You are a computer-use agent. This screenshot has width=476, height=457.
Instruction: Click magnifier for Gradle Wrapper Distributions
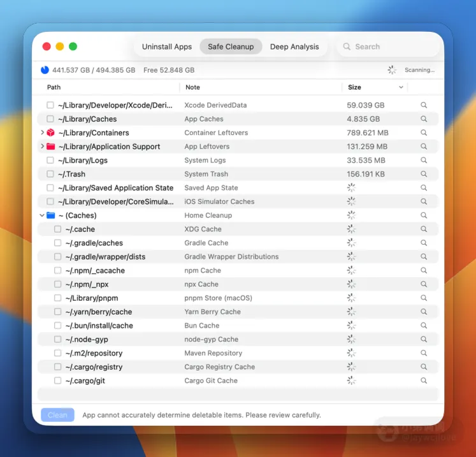[424, 257]
